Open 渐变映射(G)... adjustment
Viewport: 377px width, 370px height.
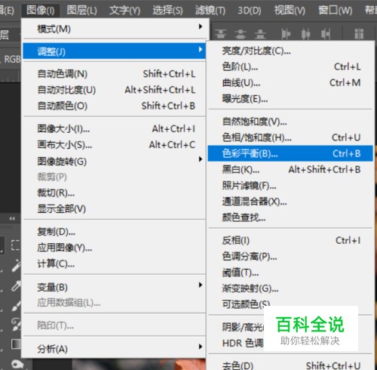[290, 288]
